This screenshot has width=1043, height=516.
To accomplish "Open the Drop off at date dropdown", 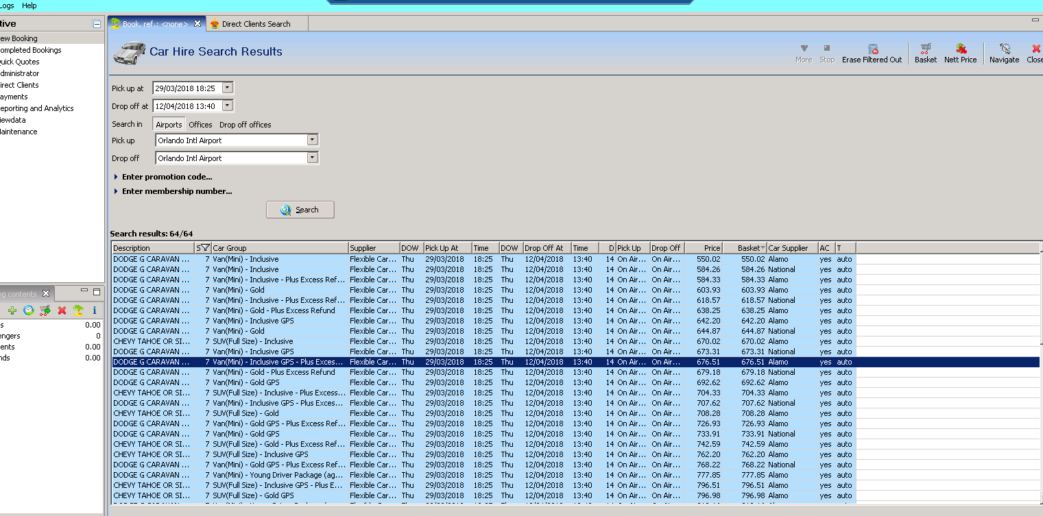I will [228, 106].
